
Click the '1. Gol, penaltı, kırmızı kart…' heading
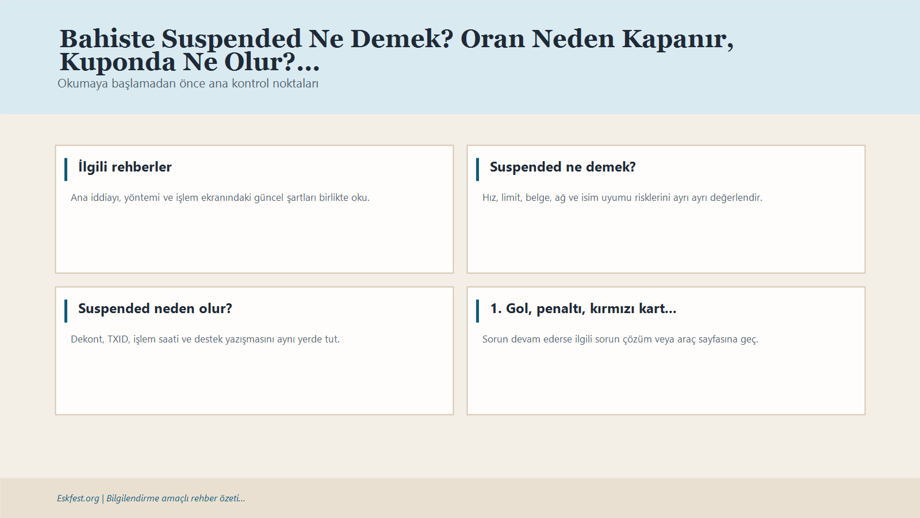click(x=583, y=308)
